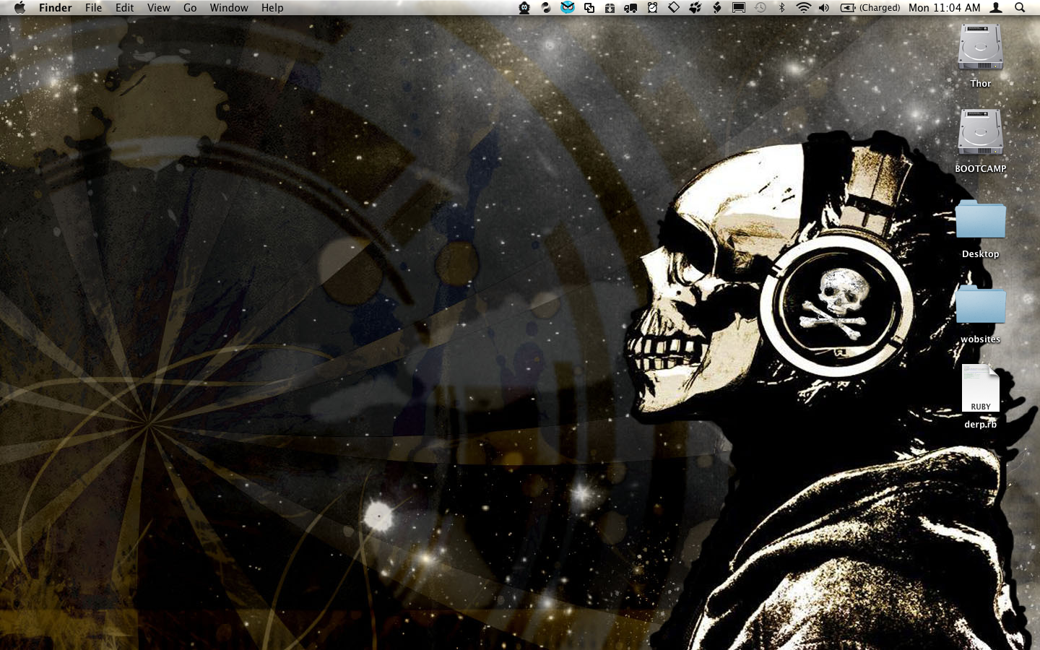
Task: Click the Bluetooth menu bar icon
Action: 781,8
